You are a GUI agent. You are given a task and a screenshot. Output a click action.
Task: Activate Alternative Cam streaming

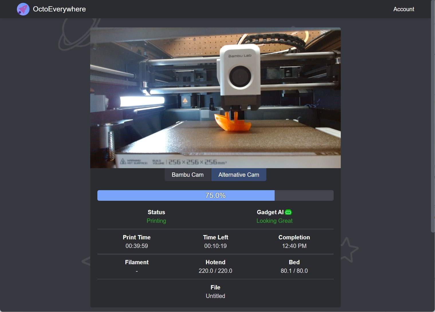point(239,174)
